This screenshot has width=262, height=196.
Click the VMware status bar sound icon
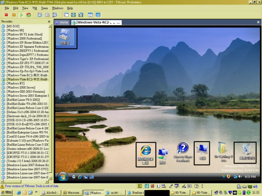point(255,187)
